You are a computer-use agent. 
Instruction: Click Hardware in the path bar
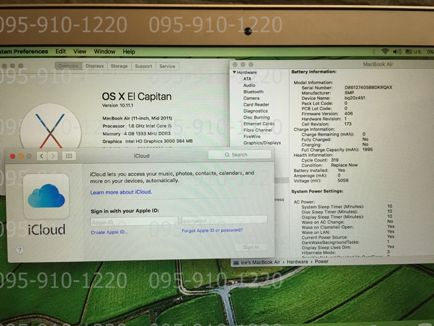point(297,262)
